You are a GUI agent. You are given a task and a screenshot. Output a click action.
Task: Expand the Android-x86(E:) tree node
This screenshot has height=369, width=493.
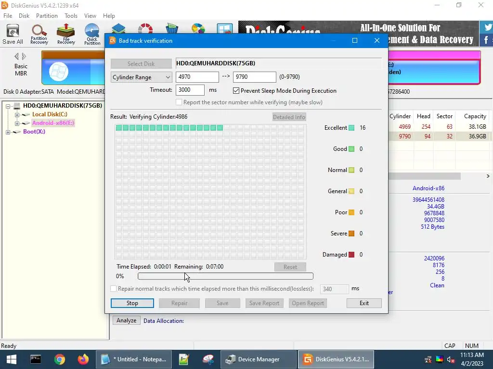click(17, 123)
